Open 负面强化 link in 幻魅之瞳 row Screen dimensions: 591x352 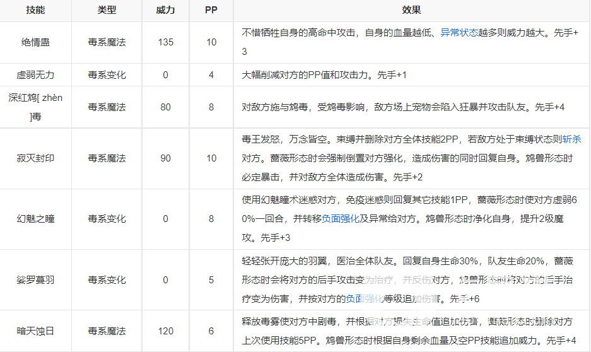pos(341,218)
